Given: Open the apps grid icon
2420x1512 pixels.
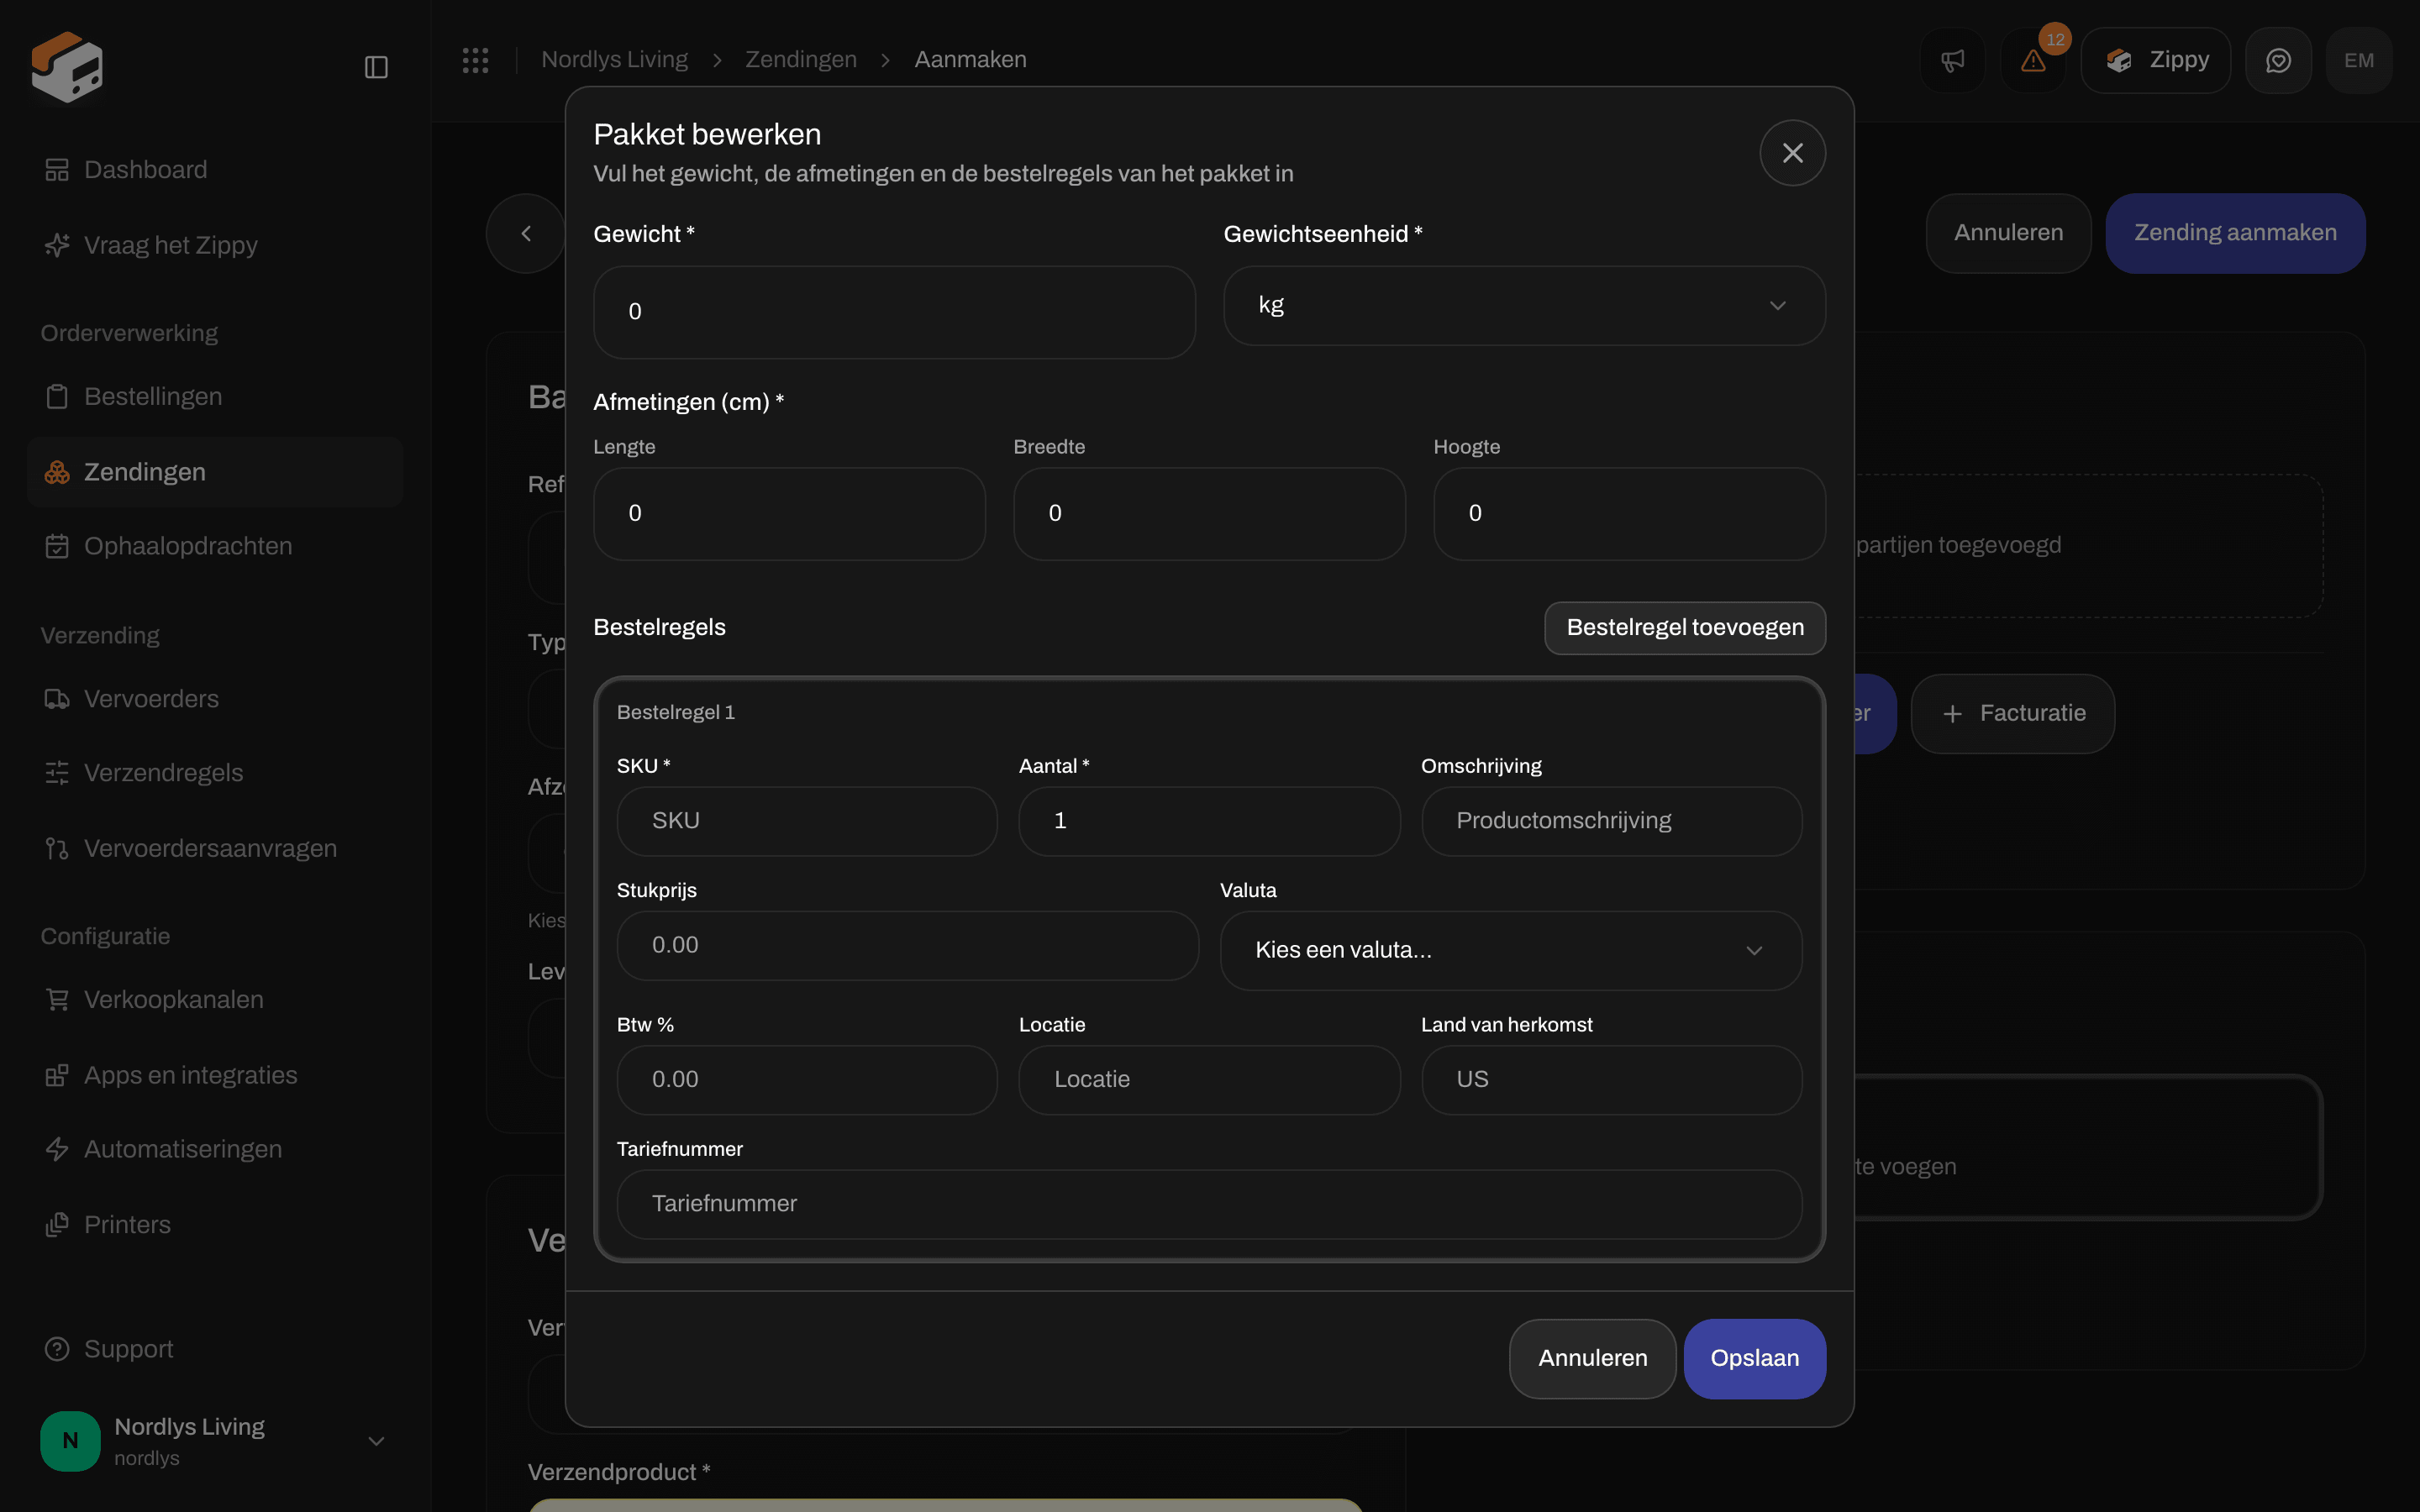Looking at the screenshot, I should tap(475, 60).
